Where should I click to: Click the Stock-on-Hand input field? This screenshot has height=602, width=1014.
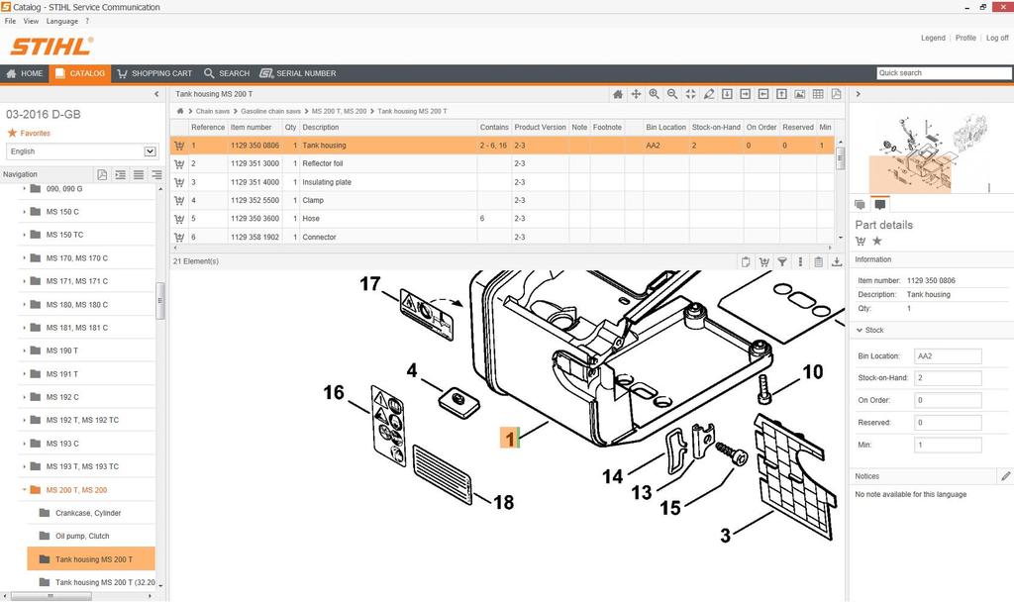click(948, 378)
